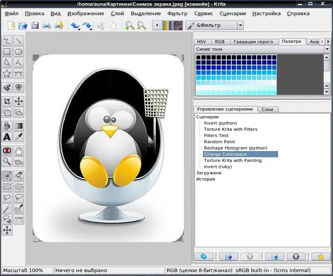Click the palette scrollbar down arrow
The image size is (333, 276).
click(x=327, y=92)
